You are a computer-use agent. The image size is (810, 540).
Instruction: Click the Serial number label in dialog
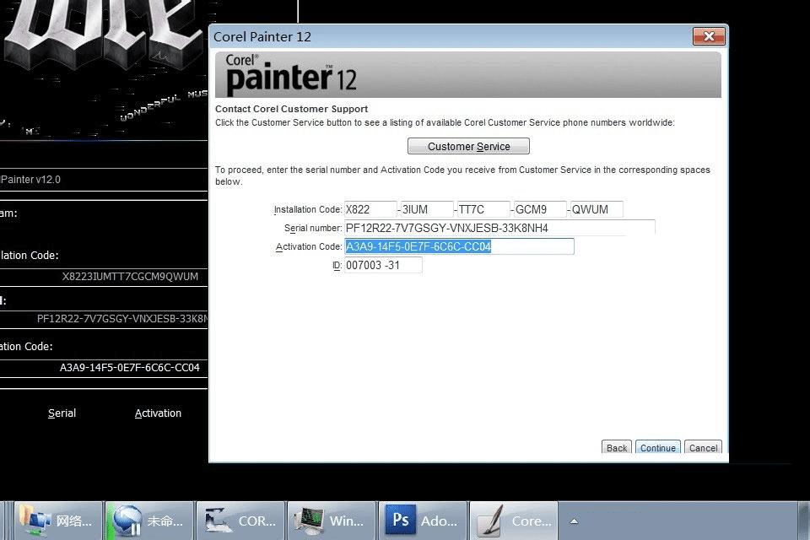click(313, 228)
